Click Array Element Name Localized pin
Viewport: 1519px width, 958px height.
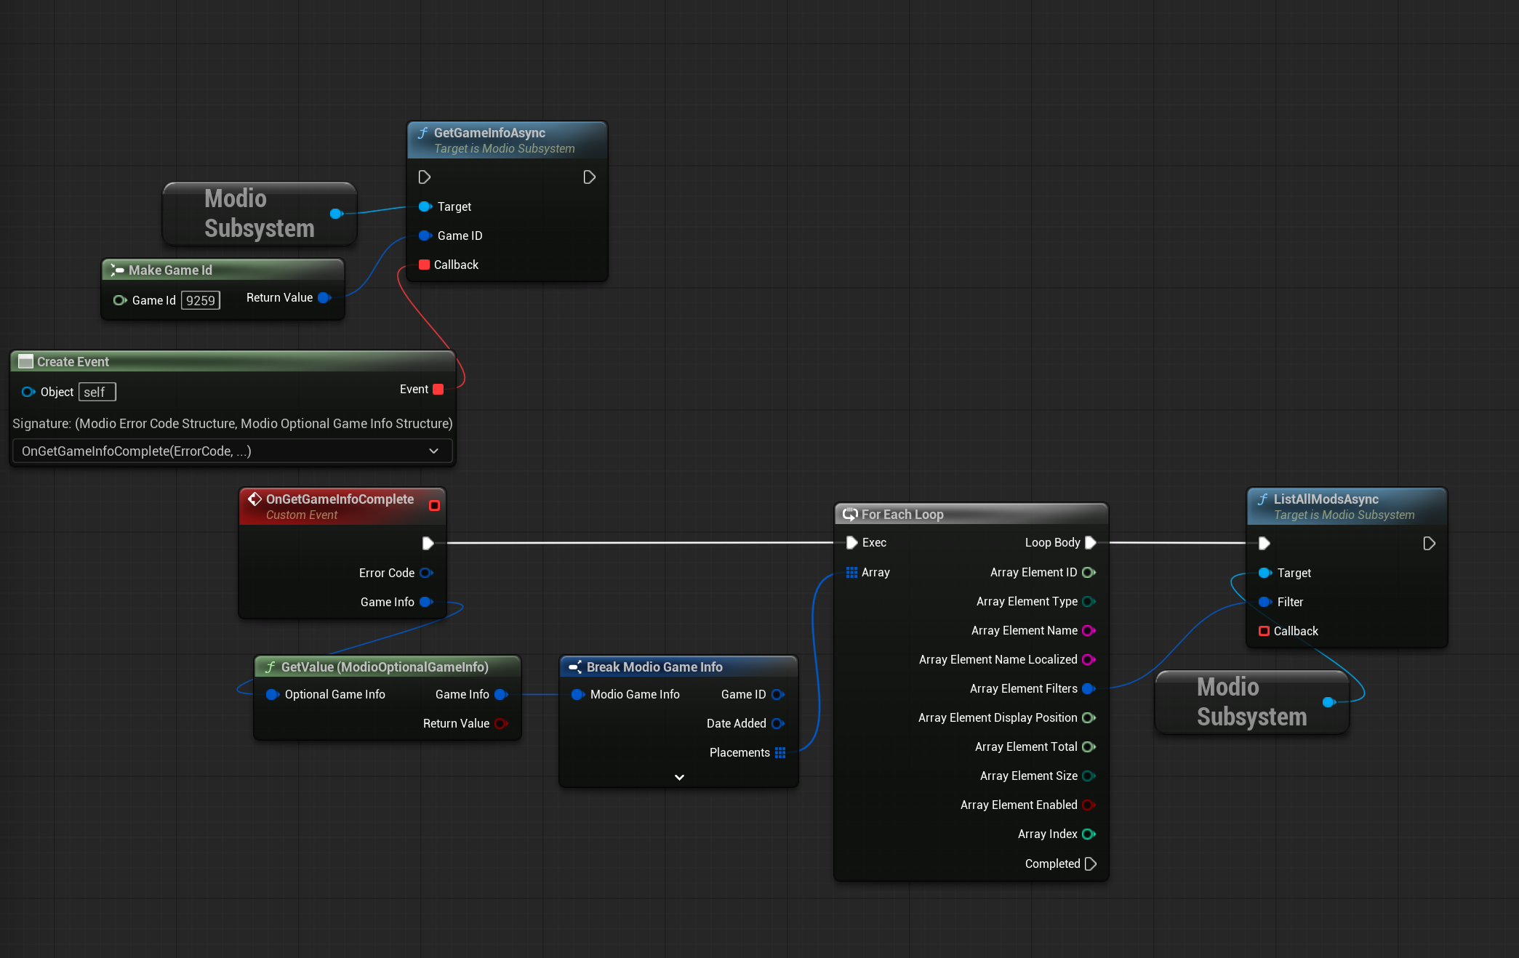1089,659
